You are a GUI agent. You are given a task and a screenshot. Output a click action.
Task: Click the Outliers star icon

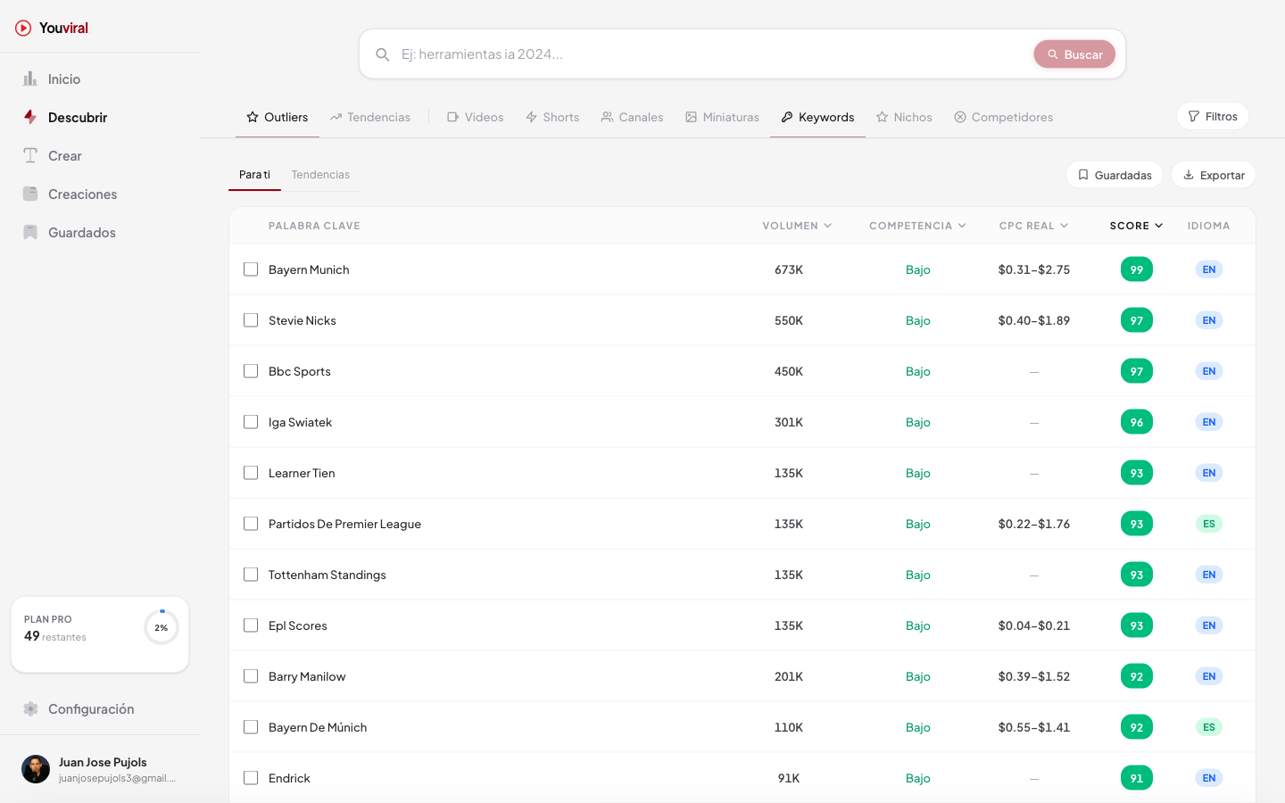click(x=253, y=117)
